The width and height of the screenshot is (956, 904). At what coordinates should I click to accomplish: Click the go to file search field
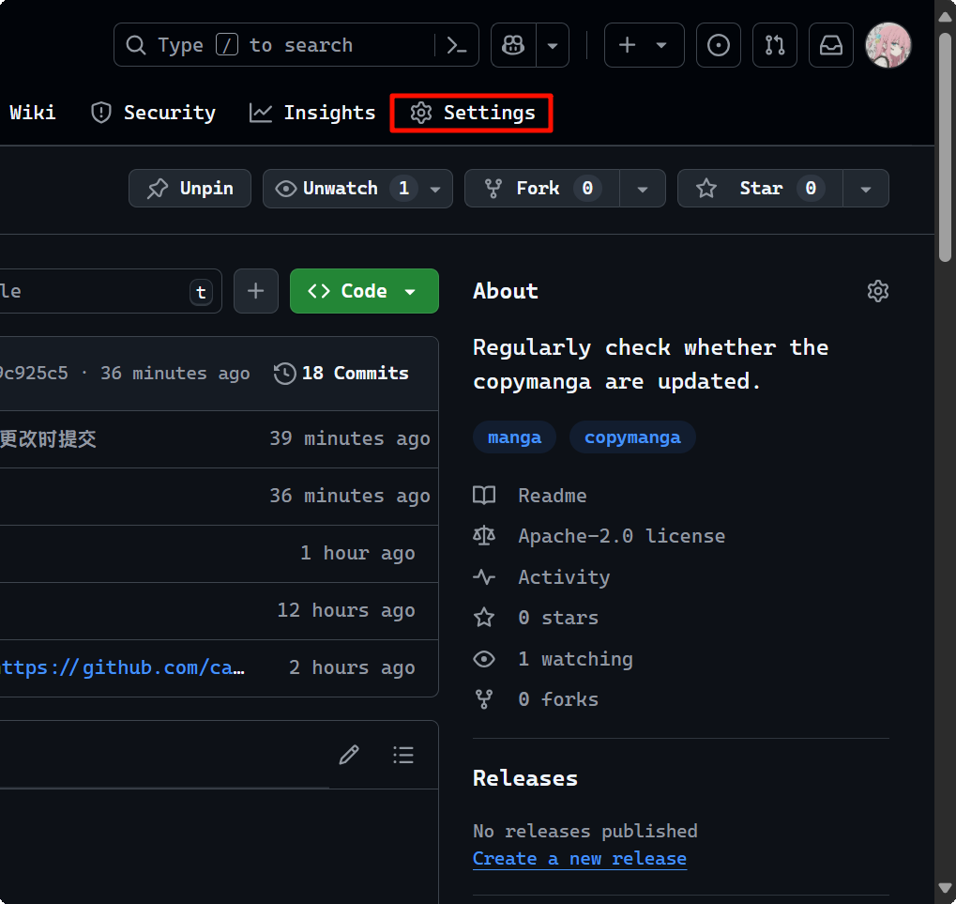point(110,291)
